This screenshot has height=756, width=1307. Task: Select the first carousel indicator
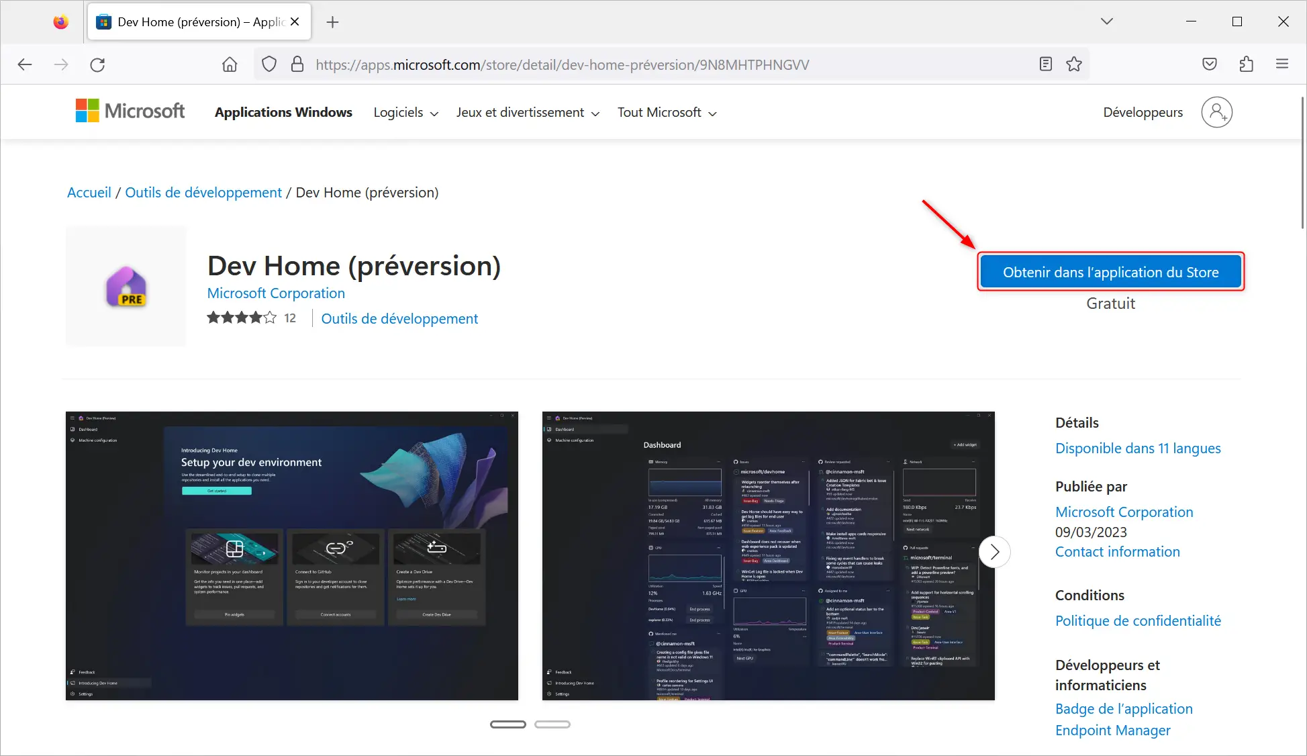508,724
